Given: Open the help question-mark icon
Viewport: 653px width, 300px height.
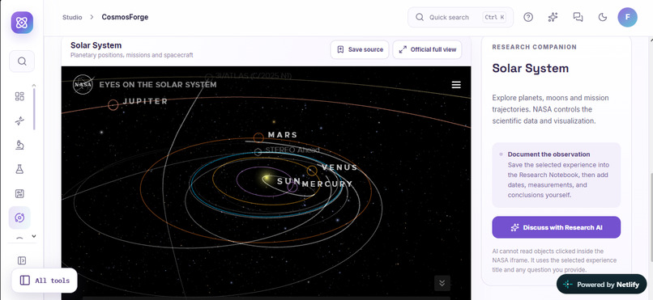Looking at the screenshot, I should pos(528,17).
